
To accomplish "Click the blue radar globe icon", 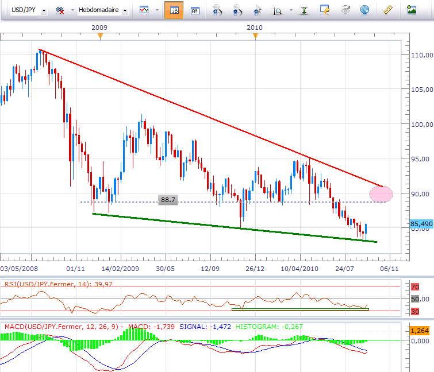I will click(364, 10).
